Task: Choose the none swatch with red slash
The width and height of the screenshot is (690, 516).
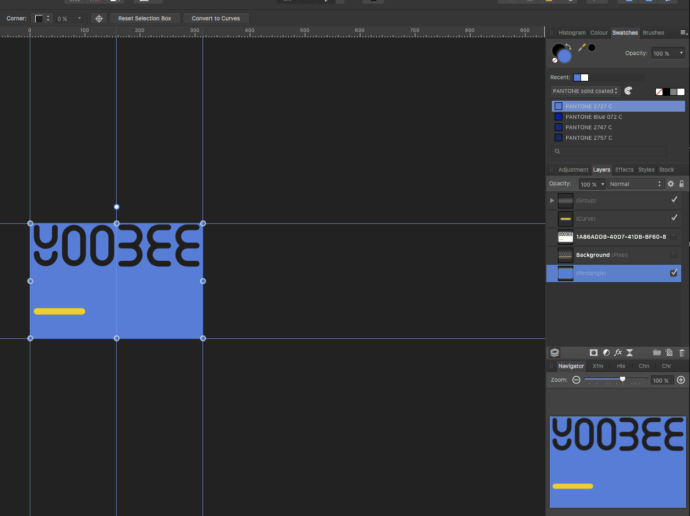Action: (x=659, y=92)
